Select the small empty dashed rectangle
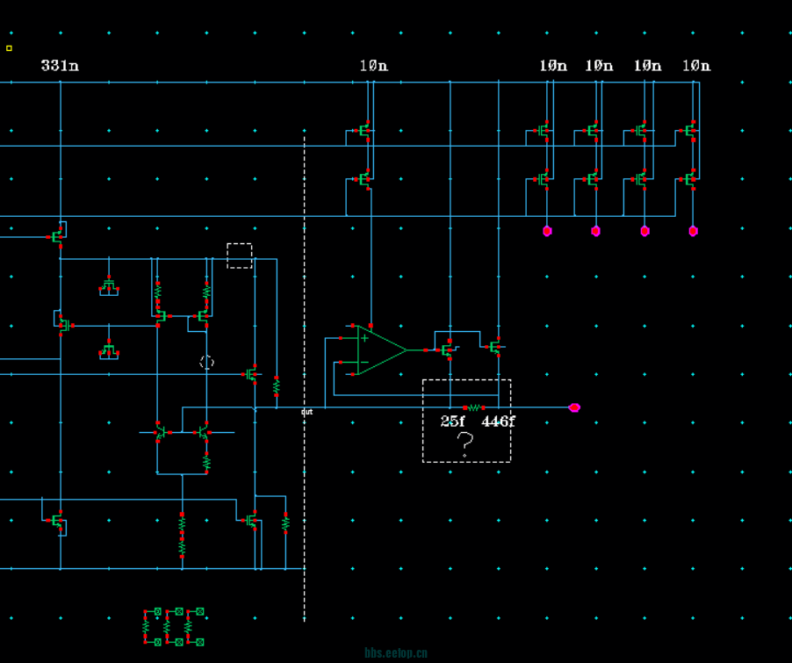The image size is (792, 663). [x=239, y=256]
